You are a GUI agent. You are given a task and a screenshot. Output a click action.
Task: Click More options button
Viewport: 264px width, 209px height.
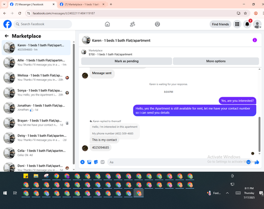216,61
